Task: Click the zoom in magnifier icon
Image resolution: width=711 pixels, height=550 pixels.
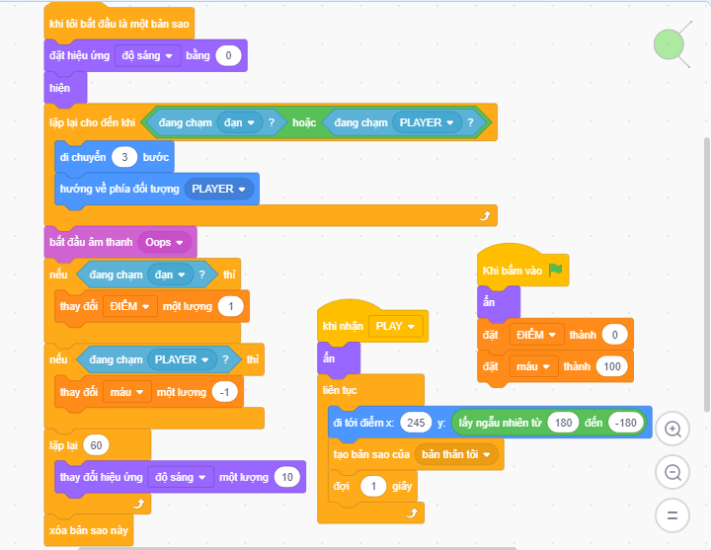Action: 672,430
